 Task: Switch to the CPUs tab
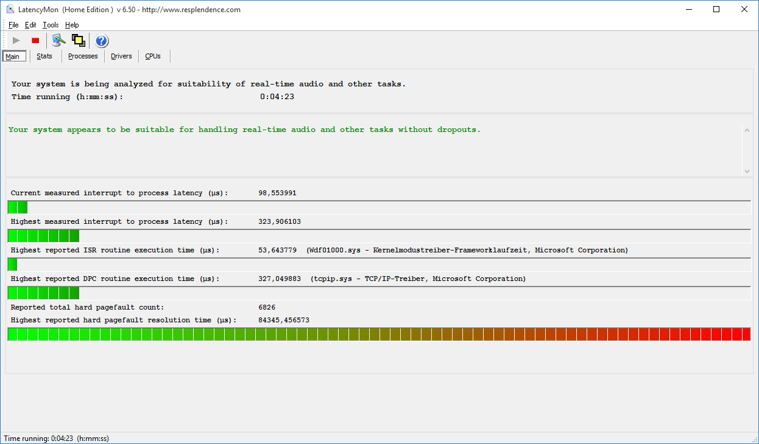[x=153, y=56]
